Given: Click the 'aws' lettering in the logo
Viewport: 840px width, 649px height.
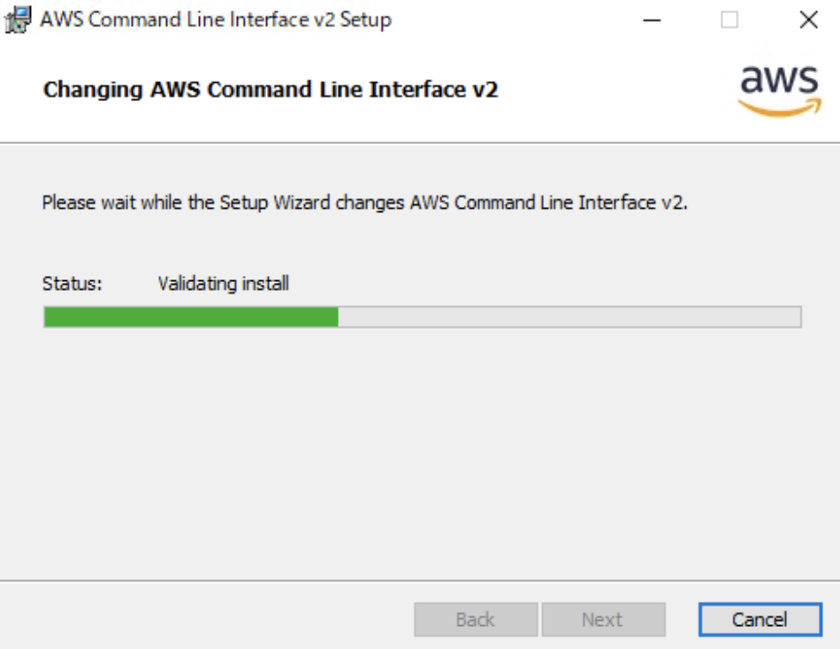Looking at the screenshot, I should pyautogui.click(x=780, y=80).
